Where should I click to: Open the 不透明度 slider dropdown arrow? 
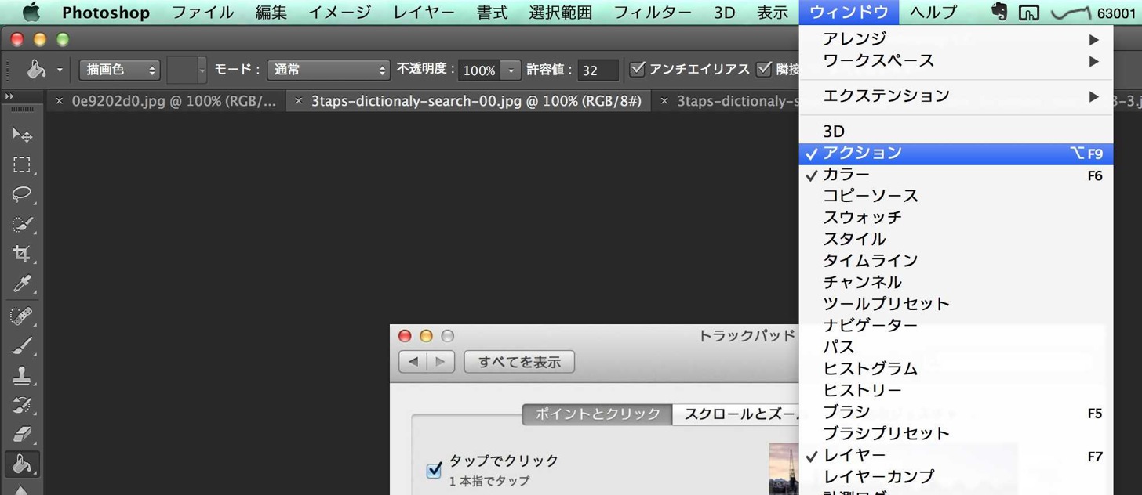click(x=511, y=70)
